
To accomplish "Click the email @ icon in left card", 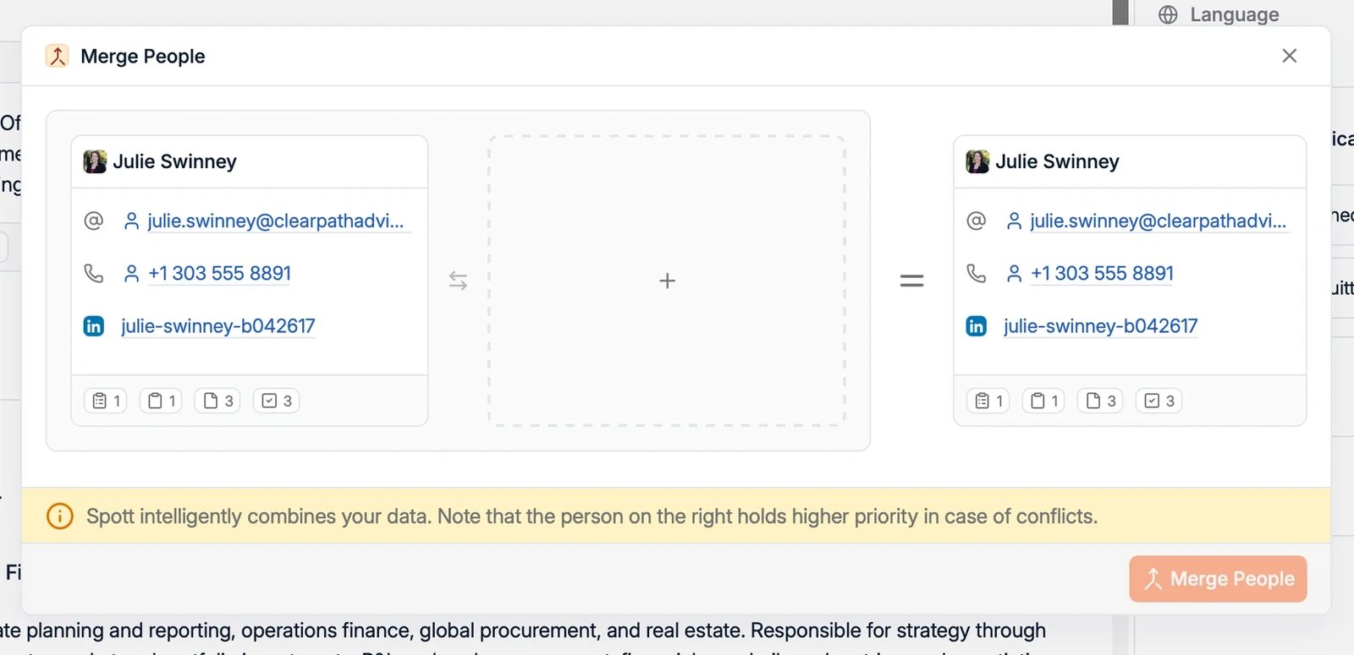I will click(x=94, y=221).
